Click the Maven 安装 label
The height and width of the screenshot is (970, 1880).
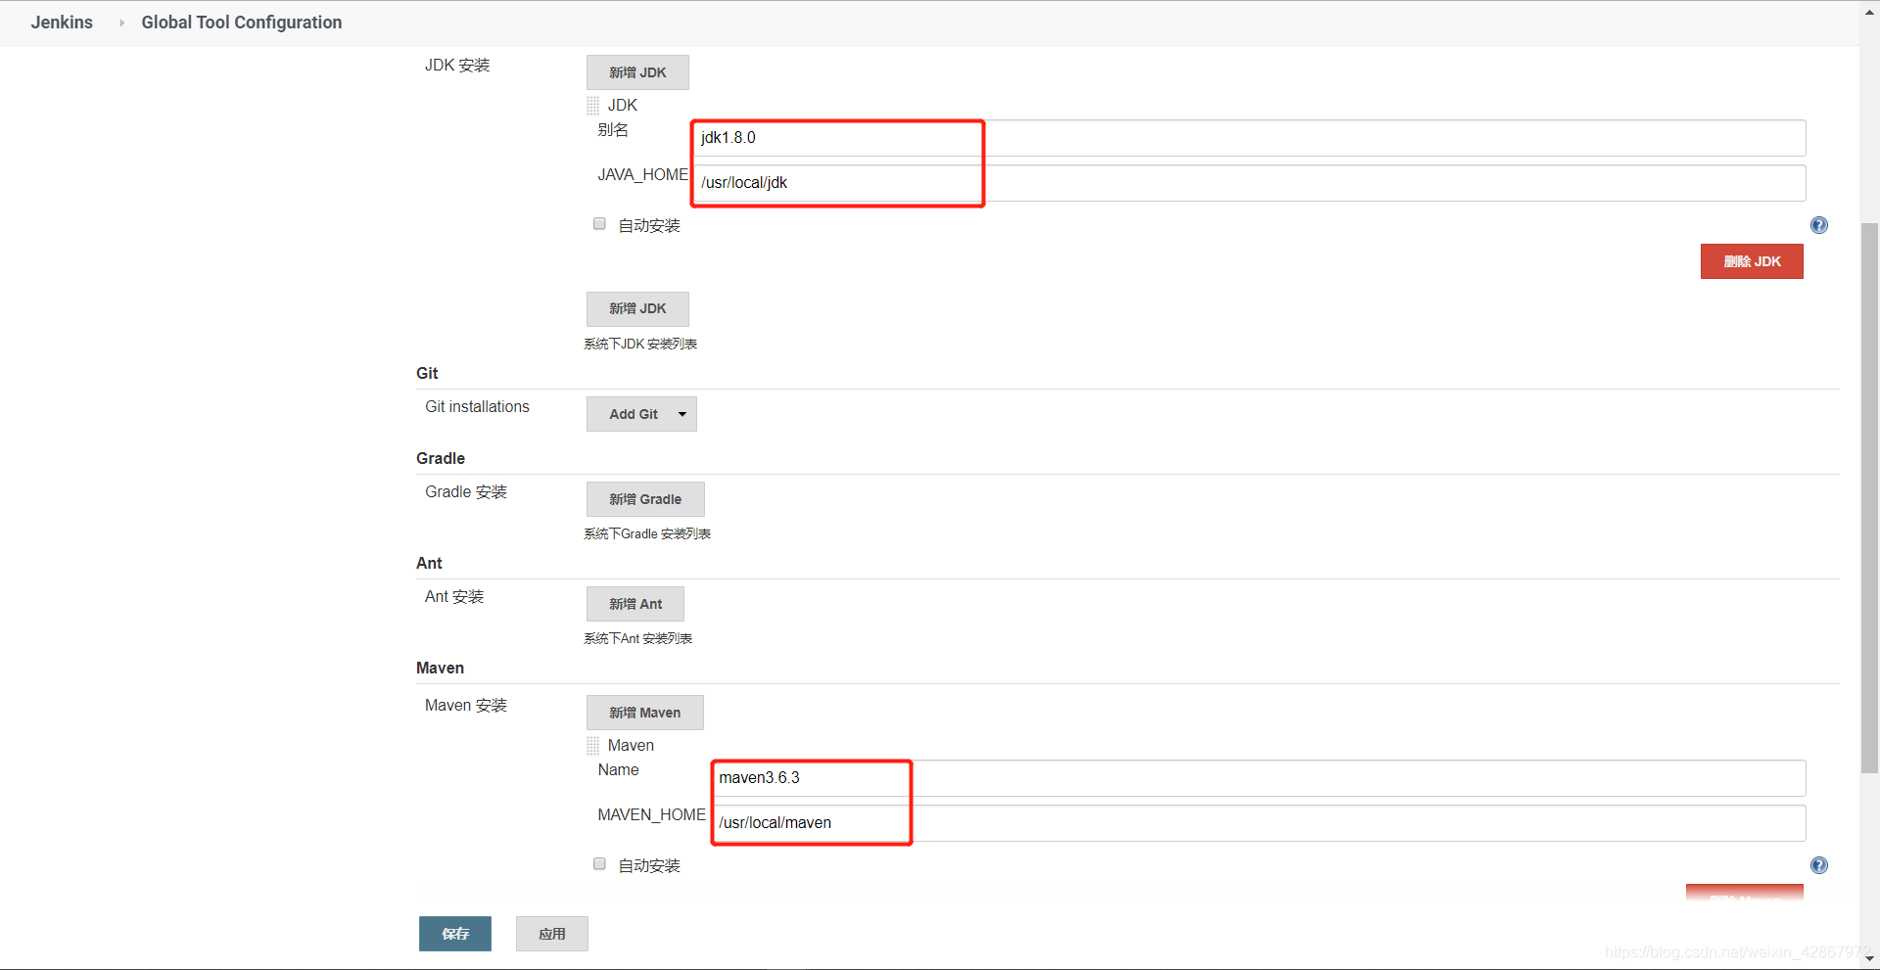pyautogui.click(x=466, y=705)
